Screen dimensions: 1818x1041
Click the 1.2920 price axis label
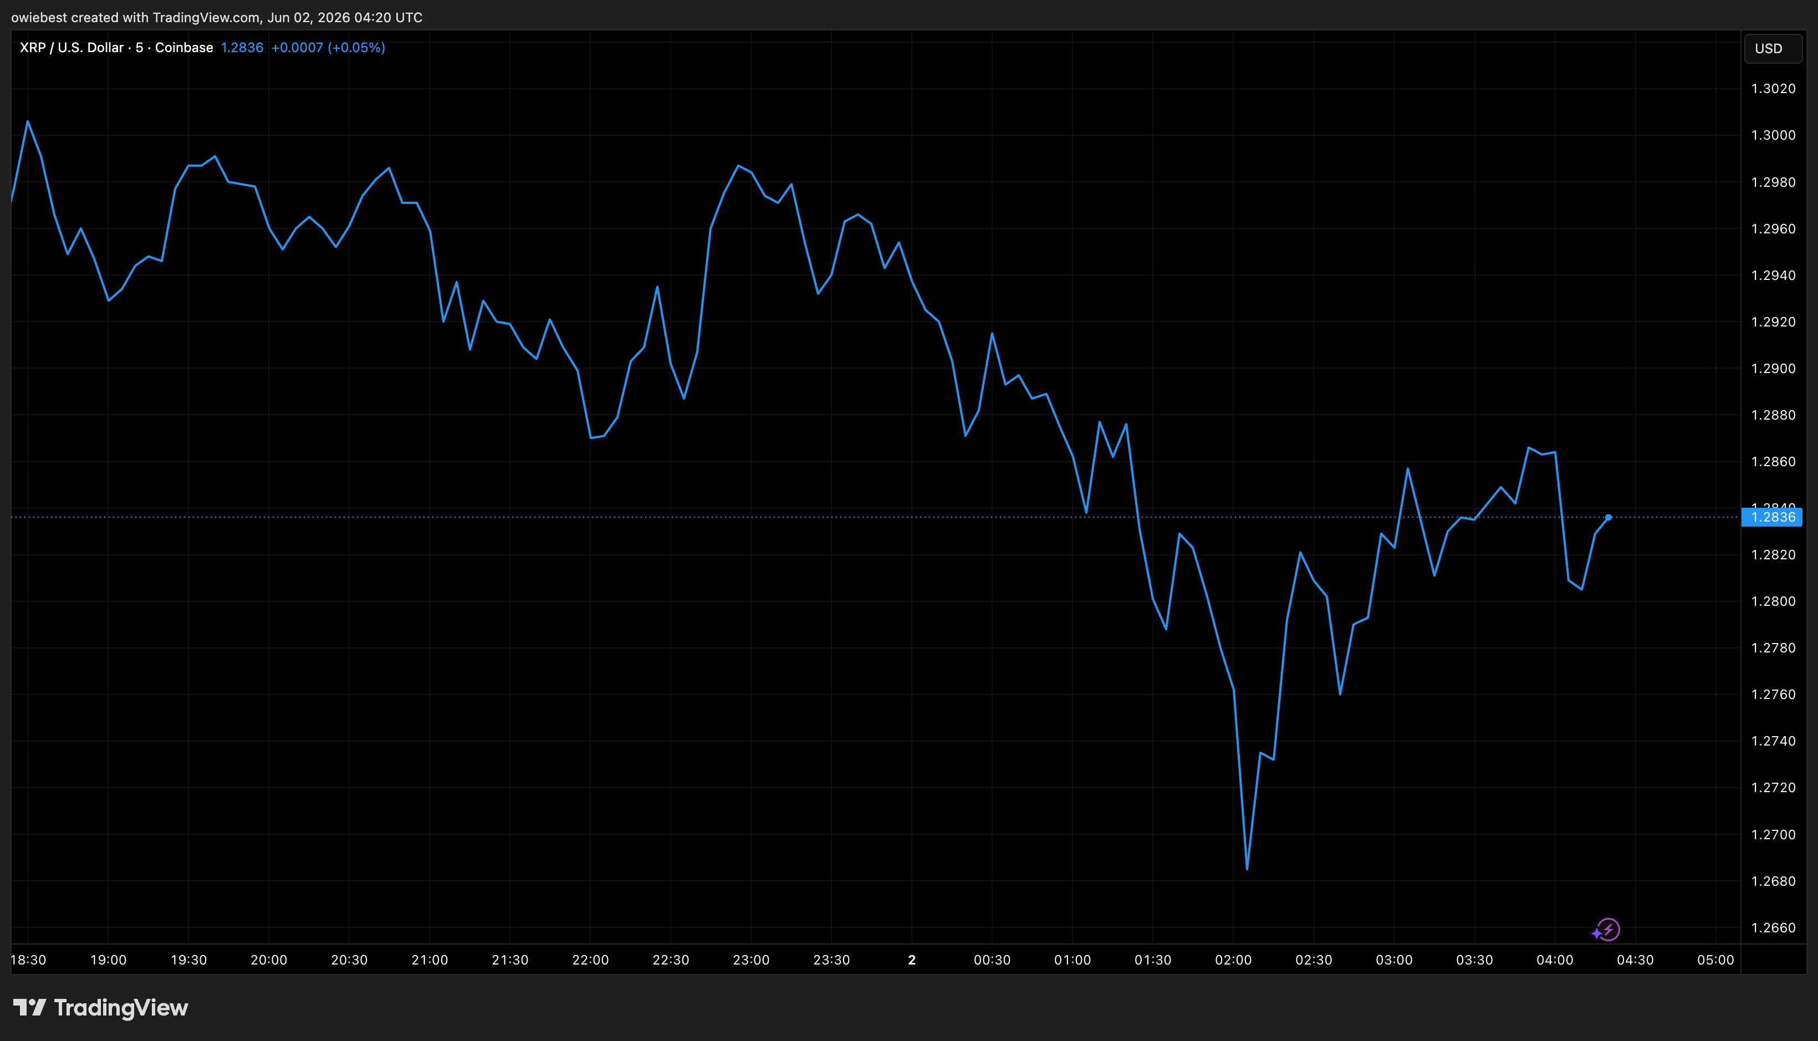click(1773, 322)
